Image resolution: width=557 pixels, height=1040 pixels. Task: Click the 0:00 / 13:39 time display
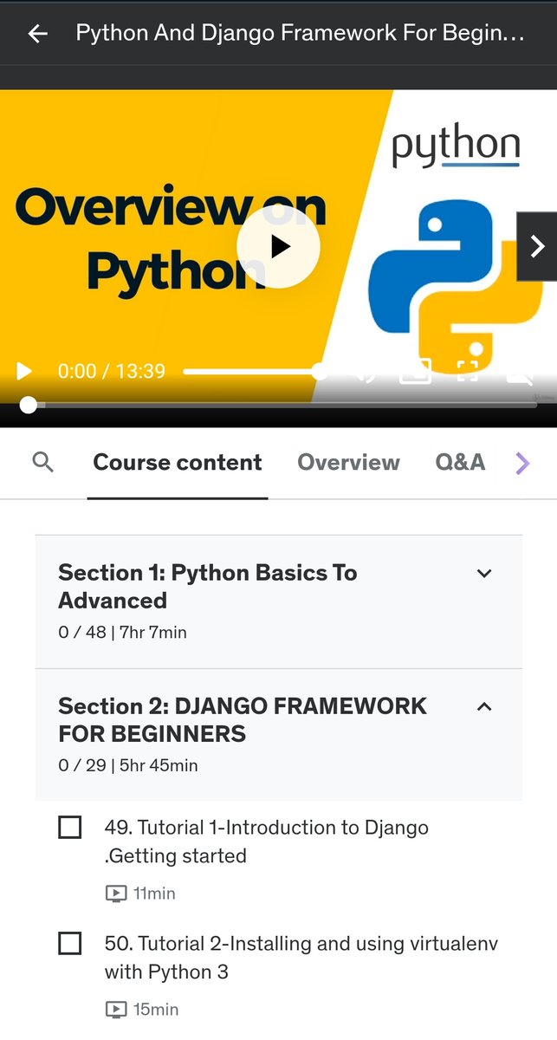[112, 371]
